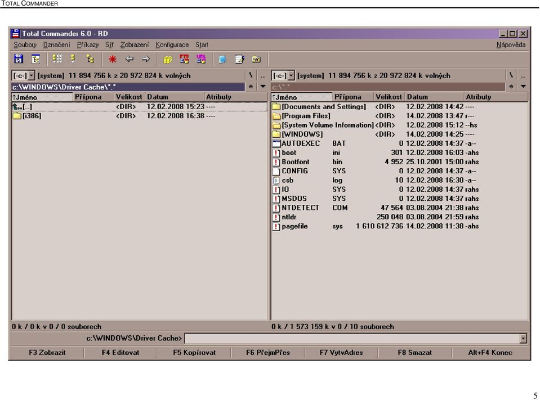Select the MSDOS SYS file
Screen dimensions: 540x400
pyautogui.click(x=399, y=199)
